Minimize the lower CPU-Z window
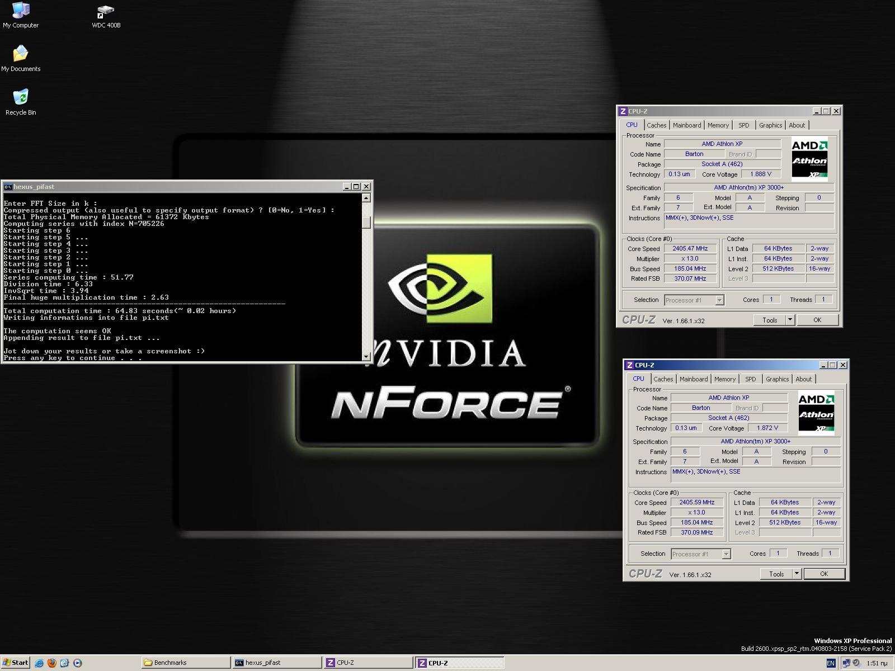Screen dimensions: 895x671 tap(823, 365)
